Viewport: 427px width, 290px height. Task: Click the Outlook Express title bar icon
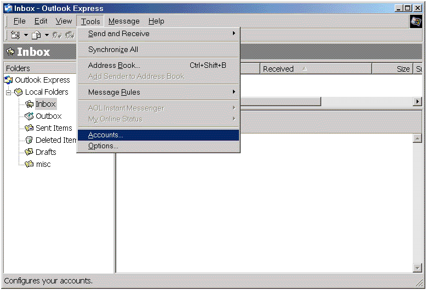pos(8,8)
